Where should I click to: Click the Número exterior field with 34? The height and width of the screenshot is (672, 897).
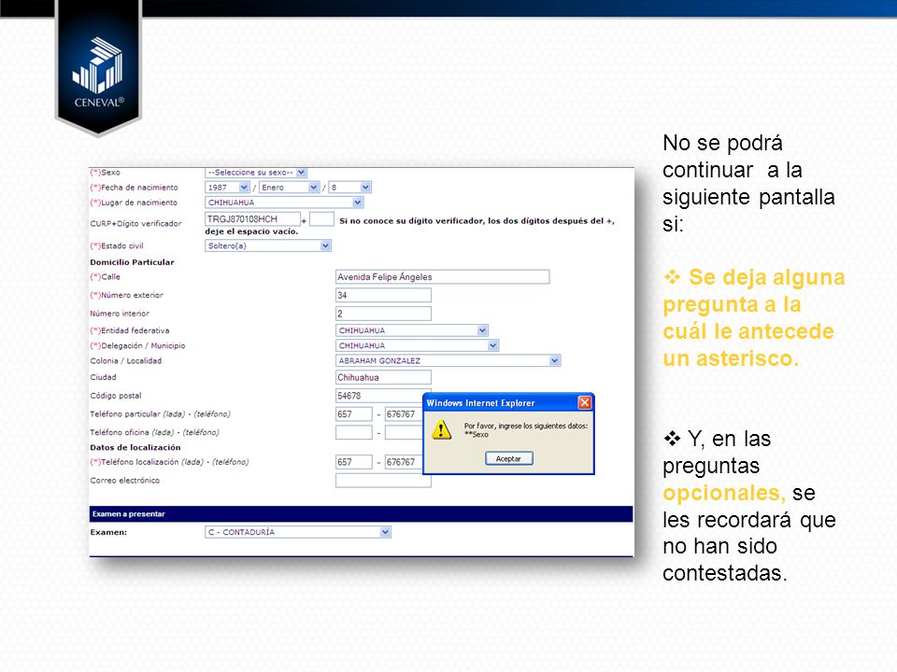pyautogui.click(x=383, y=295)
